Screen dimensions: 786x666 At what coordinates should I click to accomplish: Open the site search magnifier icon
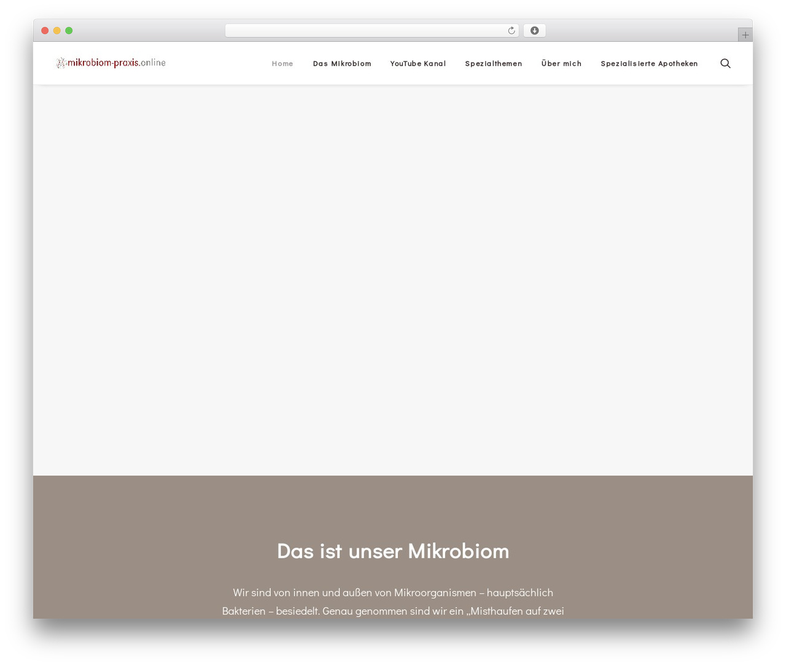coord(725,63)
